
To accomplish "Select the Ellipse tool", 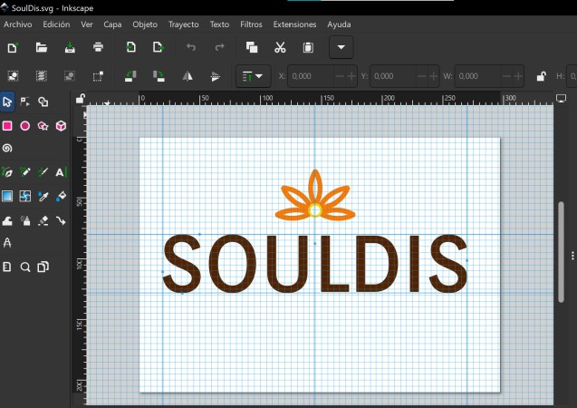I will [25, 126].
